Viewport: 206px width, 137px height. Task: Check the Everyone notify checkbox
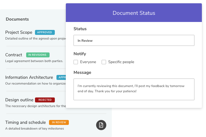76,62
